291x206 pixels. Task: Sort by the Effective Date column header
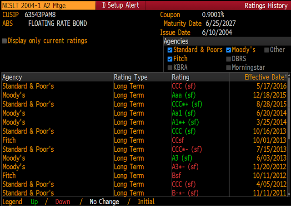coord(258,77)
